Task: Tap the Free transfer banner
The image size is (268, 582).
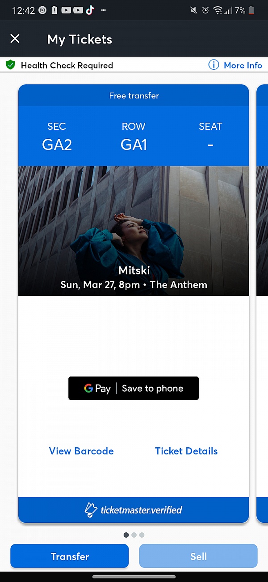Action: [x=134, y=95]
